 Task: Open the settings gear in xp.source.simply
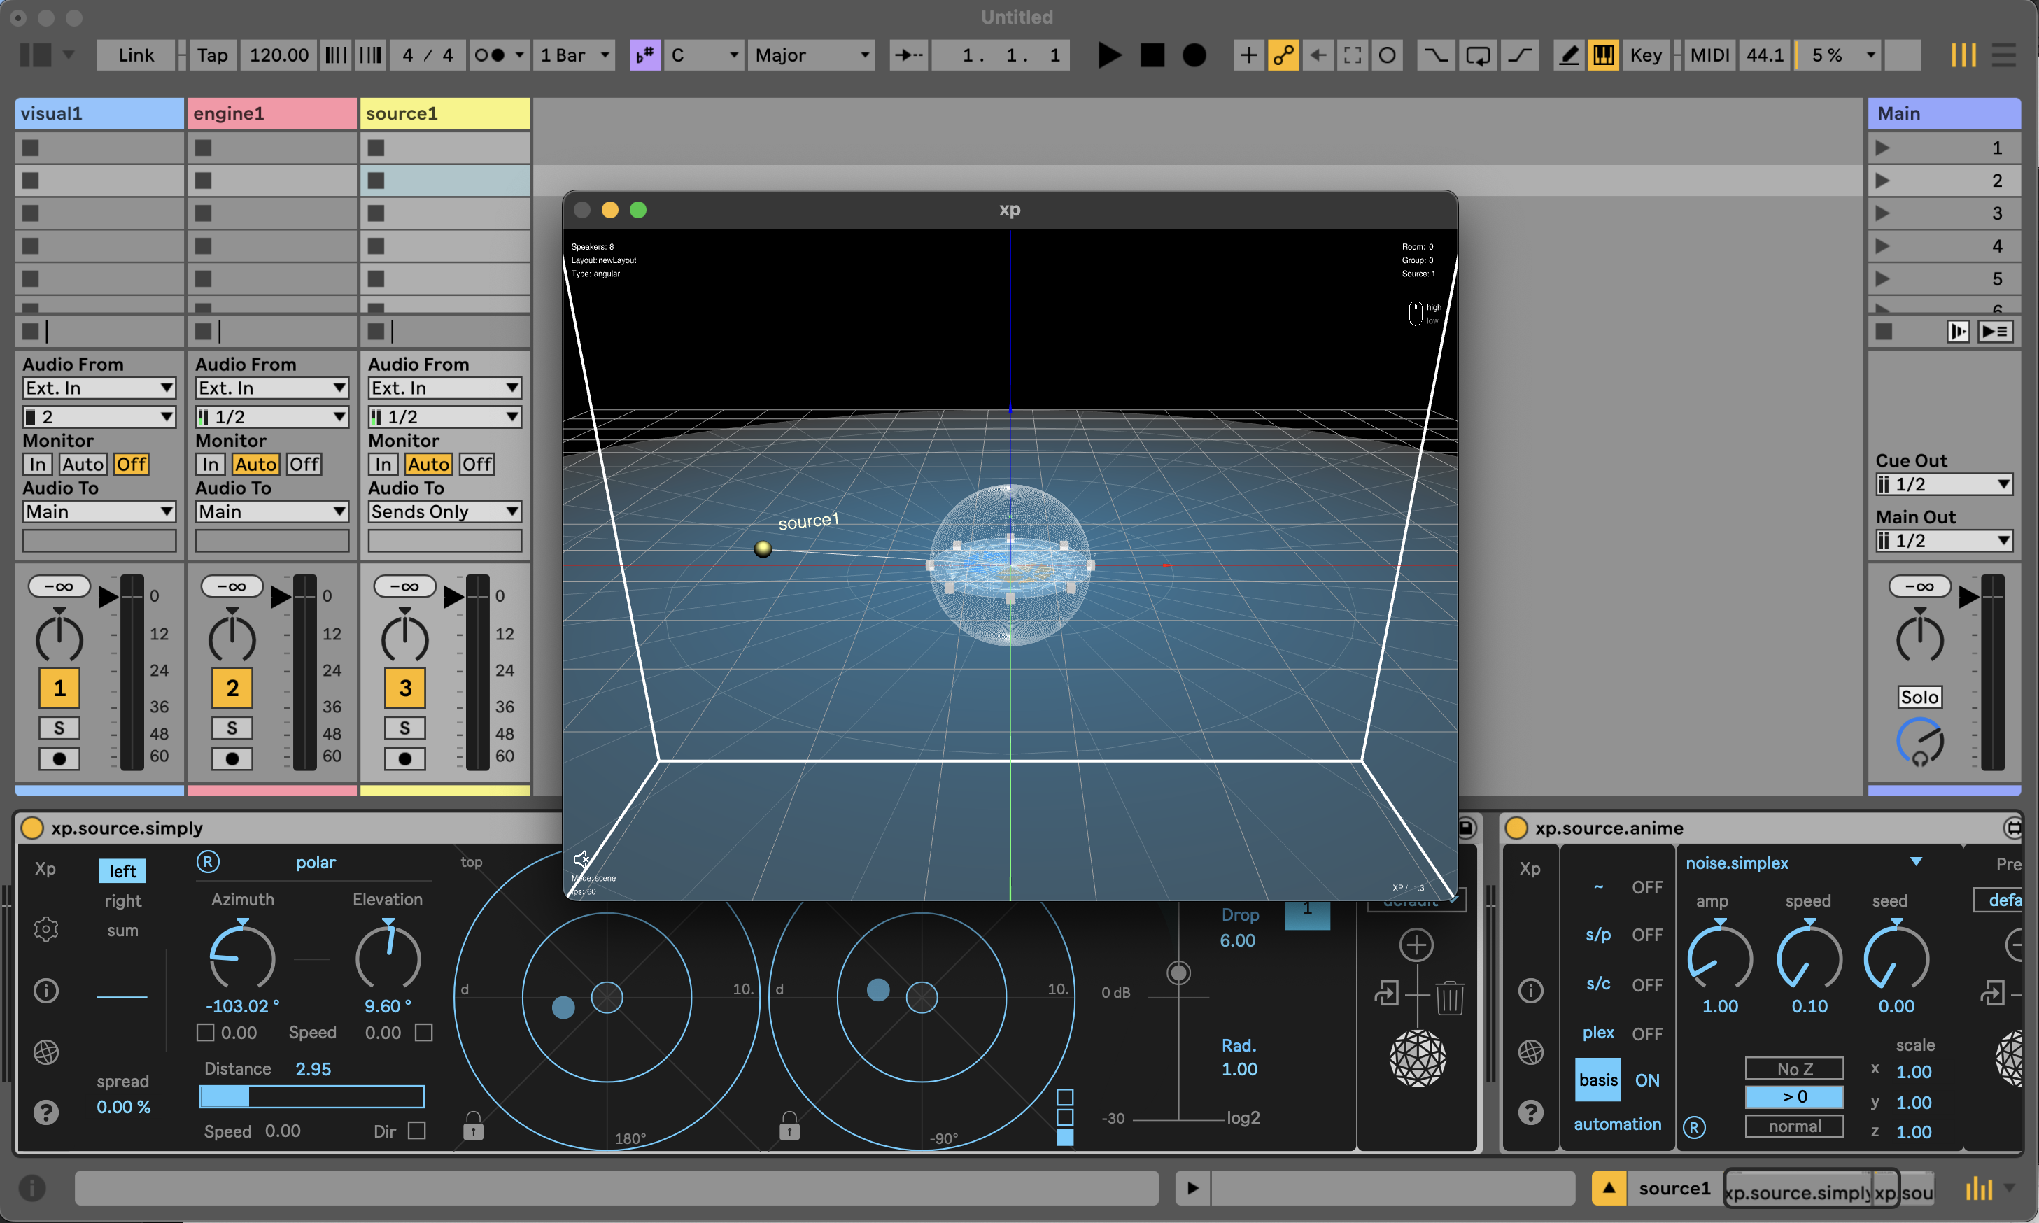pyautogui.click(x=45, y=930)
